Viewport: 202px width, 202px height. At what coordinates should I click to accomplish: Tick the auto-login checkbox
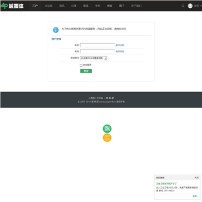point(81,65)
